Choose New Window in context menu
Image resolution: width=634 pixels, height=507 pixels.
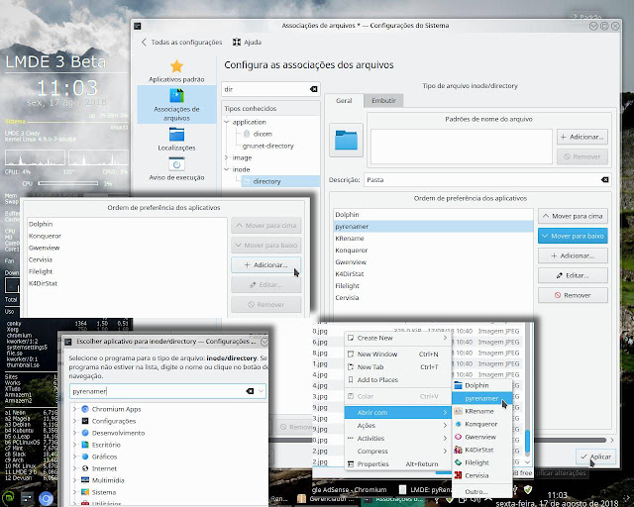pos(398,355)
